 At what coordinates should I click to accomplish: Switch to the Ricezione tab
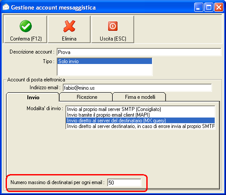(x=87, y=97)
